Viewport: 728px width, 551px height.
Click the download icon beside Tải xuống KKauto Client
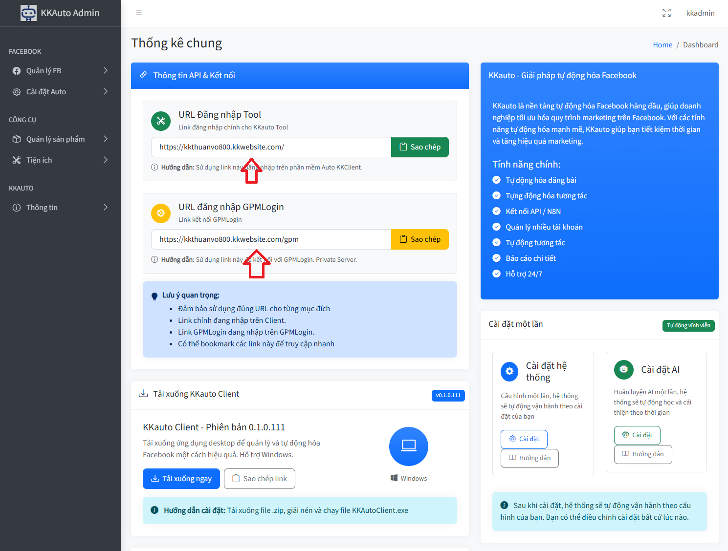point(143,394)
